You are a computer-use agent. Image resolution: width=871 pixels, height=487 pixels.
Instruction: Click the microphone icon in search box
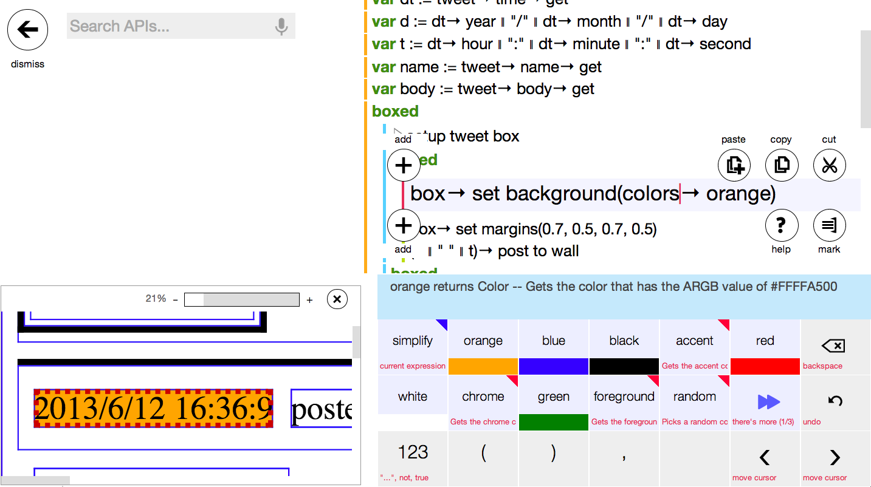click(x=281, y=27)
